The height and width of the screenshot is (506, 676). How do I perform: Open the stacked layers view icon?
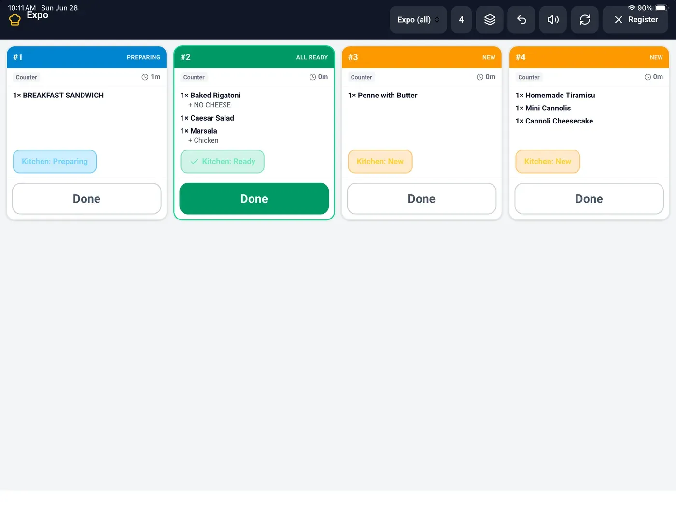490,20
